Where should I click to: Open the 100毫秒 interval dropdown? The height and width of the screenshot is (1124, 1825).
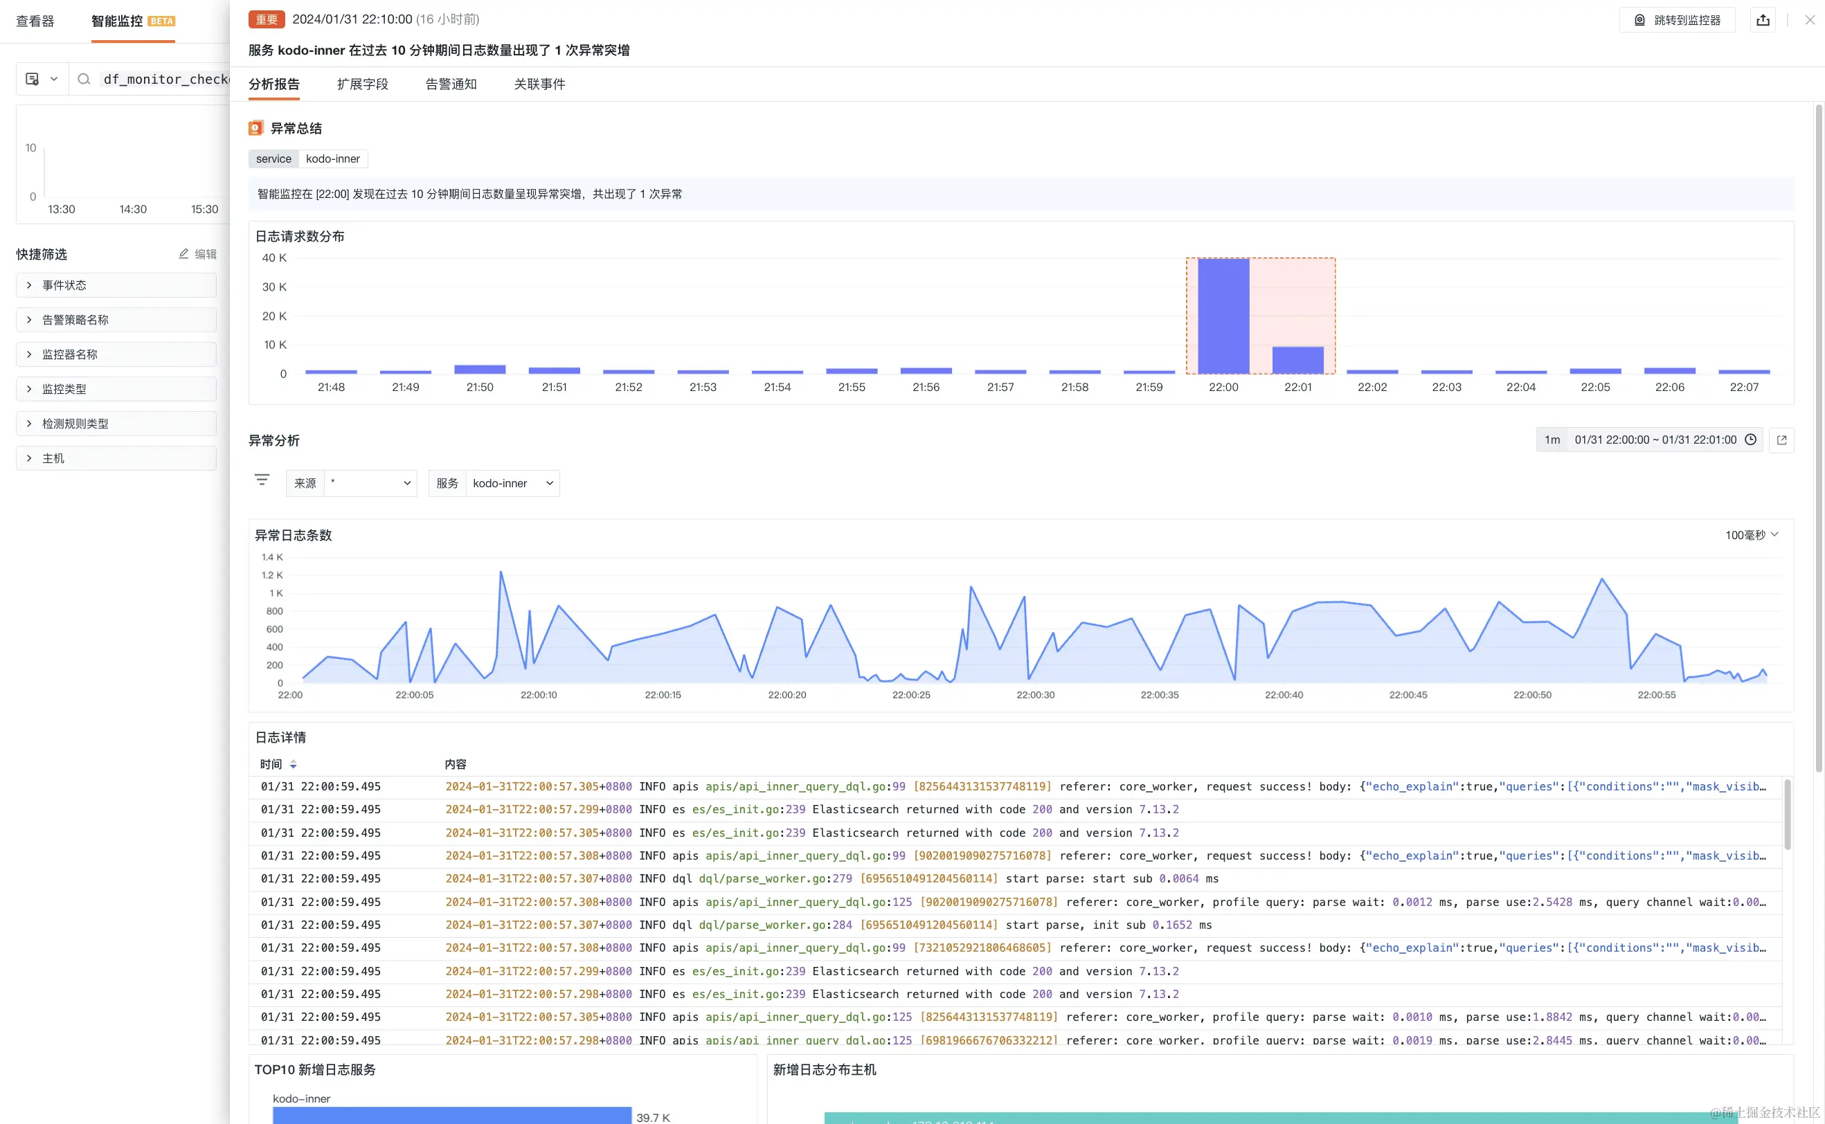pos(1751,535)
